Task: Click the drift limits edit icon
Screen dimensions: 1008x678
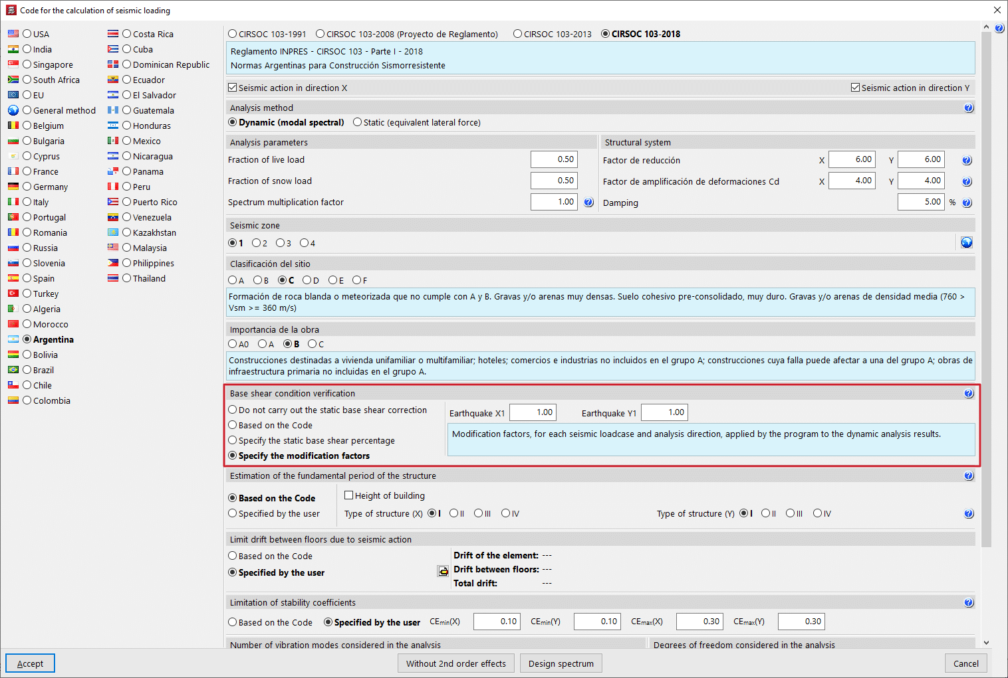Action: click(x=443, y=571)
